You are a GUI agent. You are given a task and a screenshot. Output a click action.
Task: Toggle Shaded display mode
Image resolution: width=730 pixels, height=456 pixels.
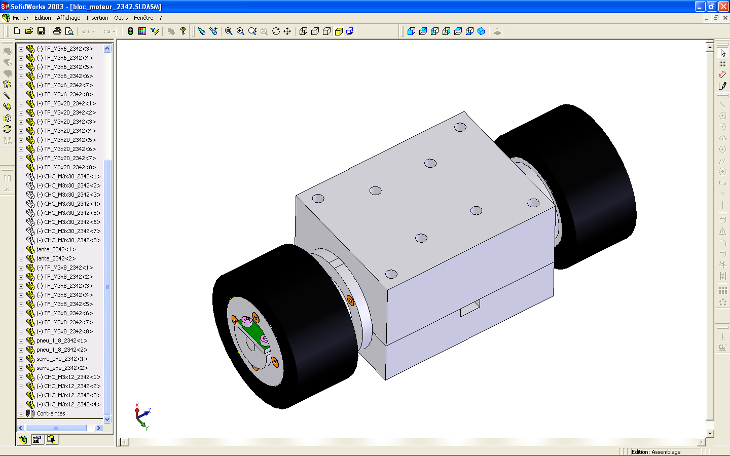339,31
